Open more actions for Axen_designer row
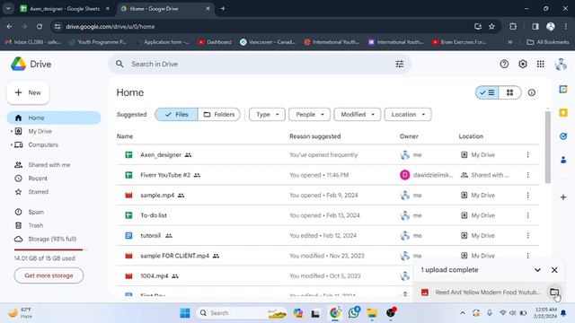Screen dimensions: 575x323 [x=527, y=155]
